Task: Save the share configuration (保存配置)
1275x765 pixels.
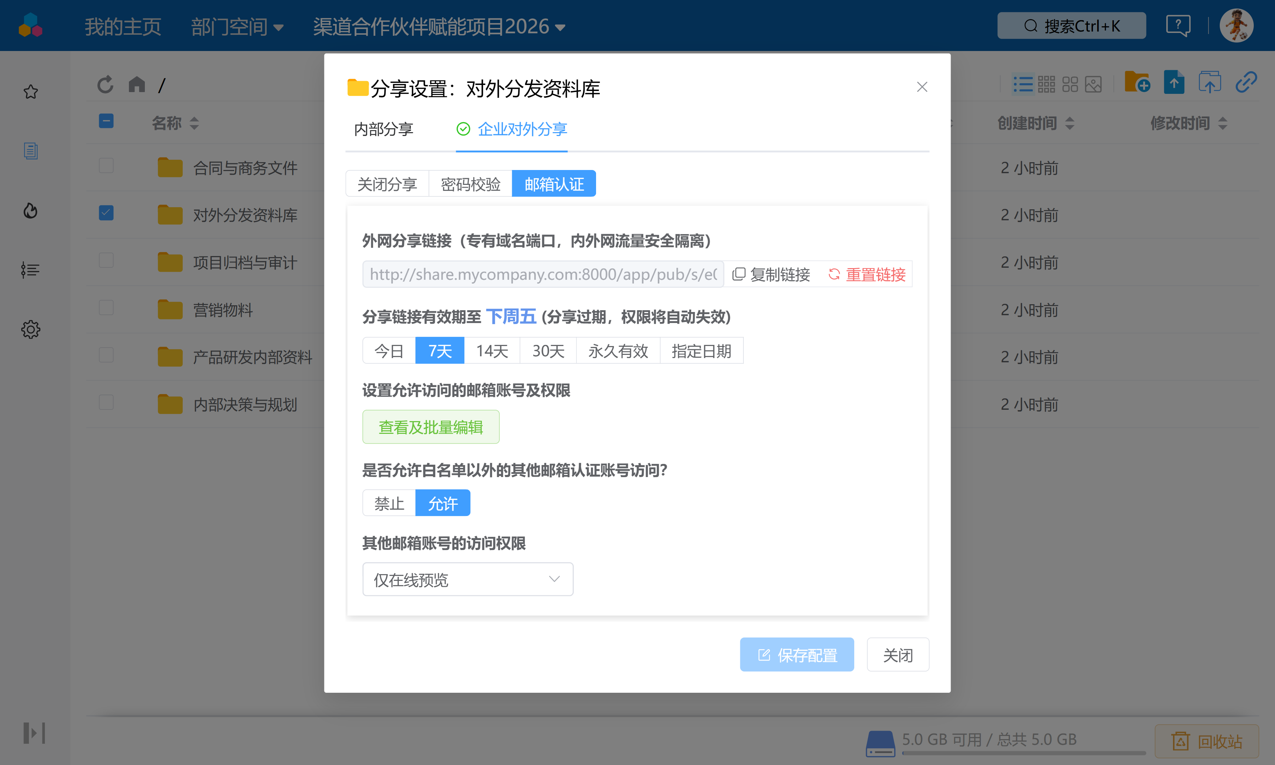Action: (x=797, y=654)
